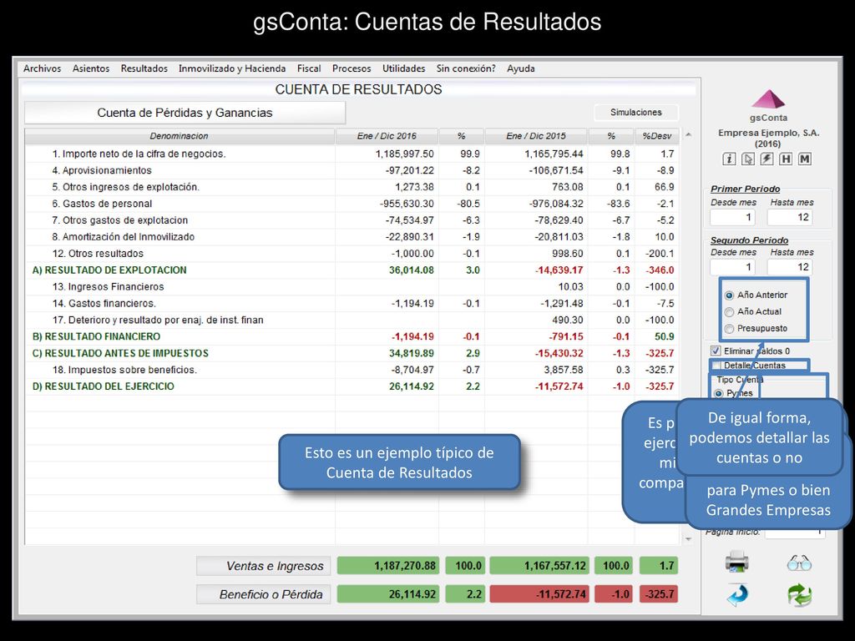The width and height of the screenshot is (855, 641).
Task: Click the gsConta pyramid logo
Action: [768, 100]
